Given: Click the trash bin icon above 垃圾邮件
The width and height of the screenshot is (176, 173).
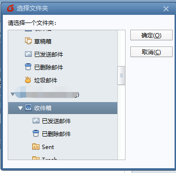Looking at the screenshot, I should [x=28, y=67].
